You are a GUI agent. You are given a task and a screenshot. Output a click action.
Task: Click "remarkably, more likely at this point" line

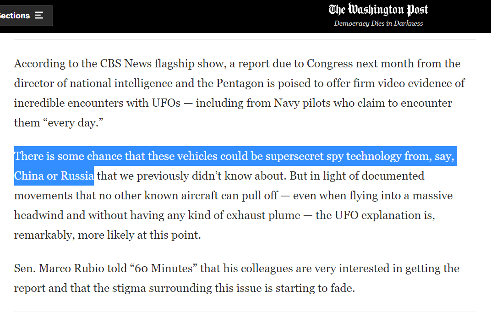point(108,235)
